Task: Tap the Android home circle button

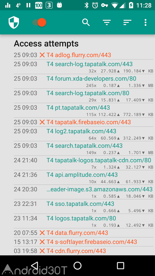Action: click(x=77, y=266)
